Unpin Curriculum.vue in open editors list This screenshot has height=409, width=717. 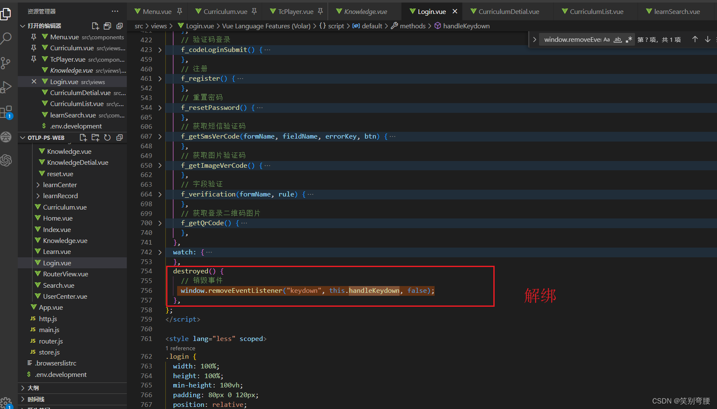point(34,48)
